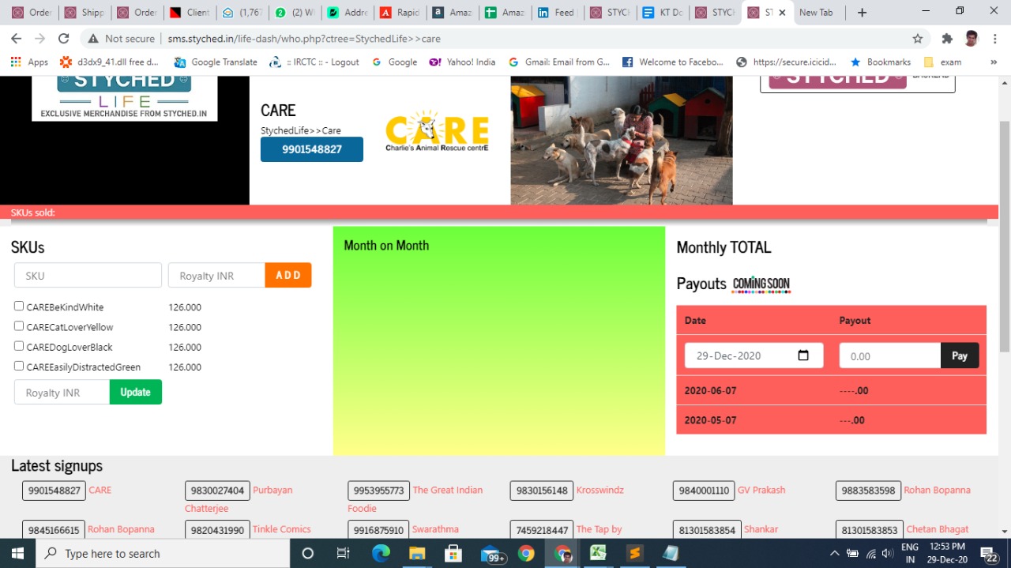Open Excel from the taskbar
Viewport: 1011px width, 568px height.
598,553
